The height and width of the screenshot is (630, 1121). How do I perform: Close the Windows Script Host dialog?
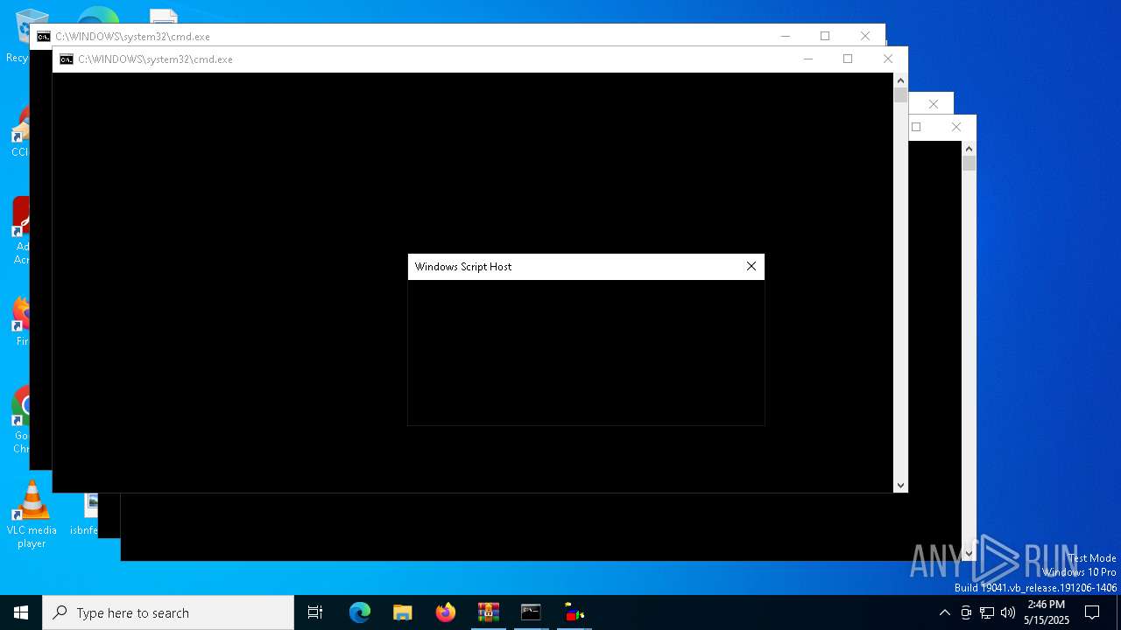pos(751,267)
